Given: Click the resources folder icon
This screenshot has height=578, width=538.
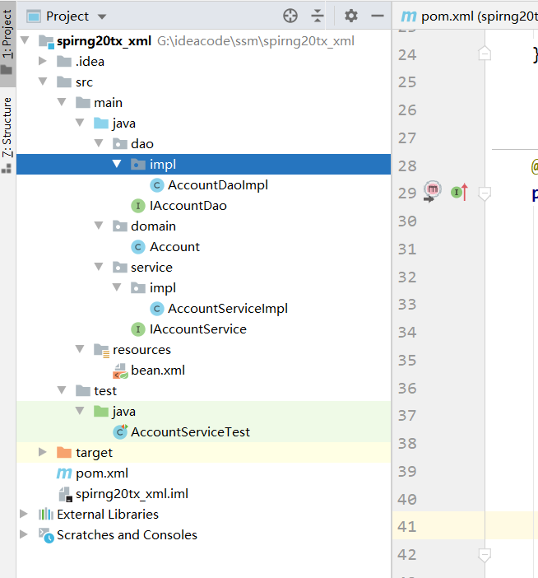Looking at the screenshot, I should (x=102, y=350).
